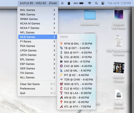Click the brightness sun icon in menu bar
The width and height of the screenshot is (134, 113).
[x=62, y=3]
